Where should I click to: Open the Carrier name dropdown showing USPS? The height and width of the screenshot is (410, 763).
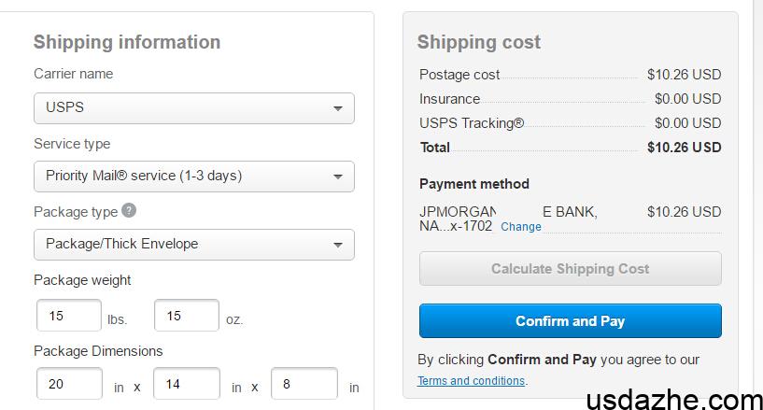[x=194, y=107]
